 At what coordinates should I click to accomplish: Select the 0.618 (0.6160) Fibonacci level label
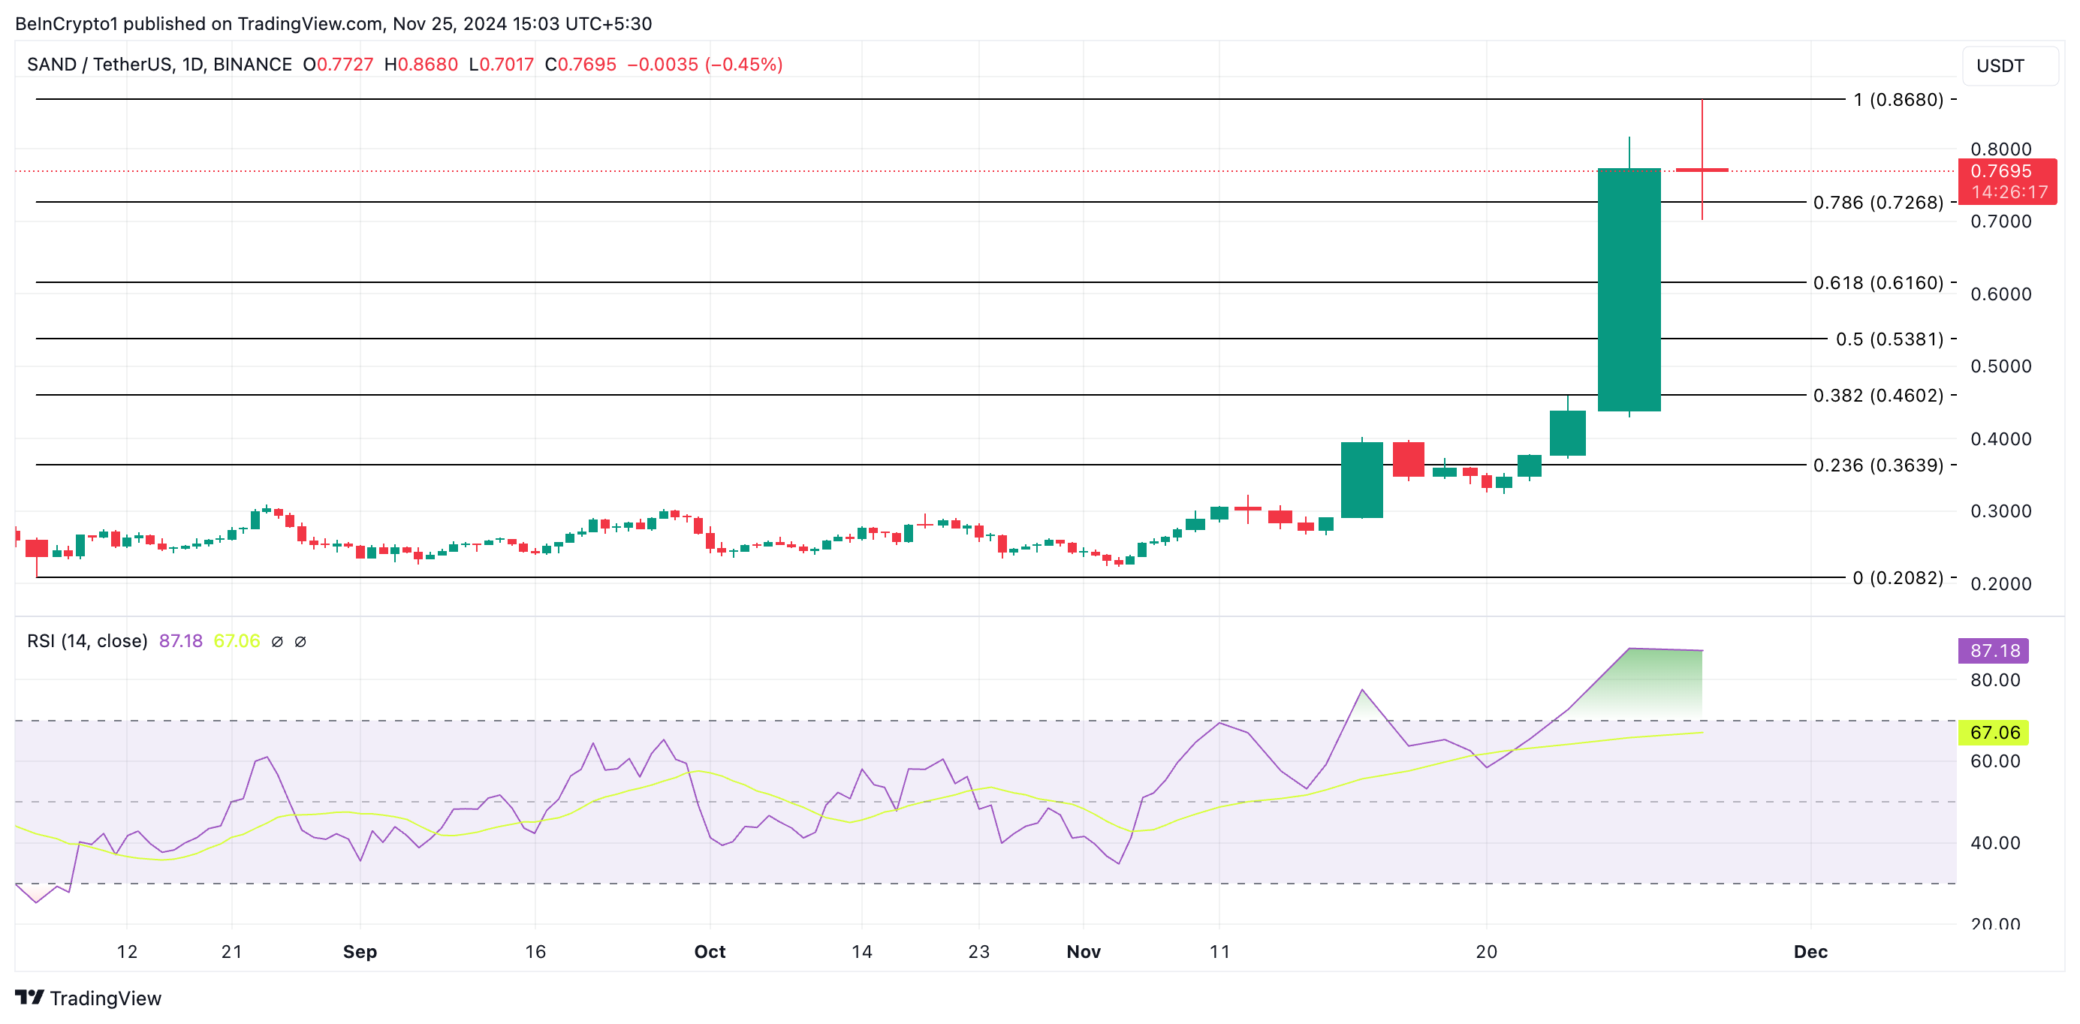pos(1877,282)
